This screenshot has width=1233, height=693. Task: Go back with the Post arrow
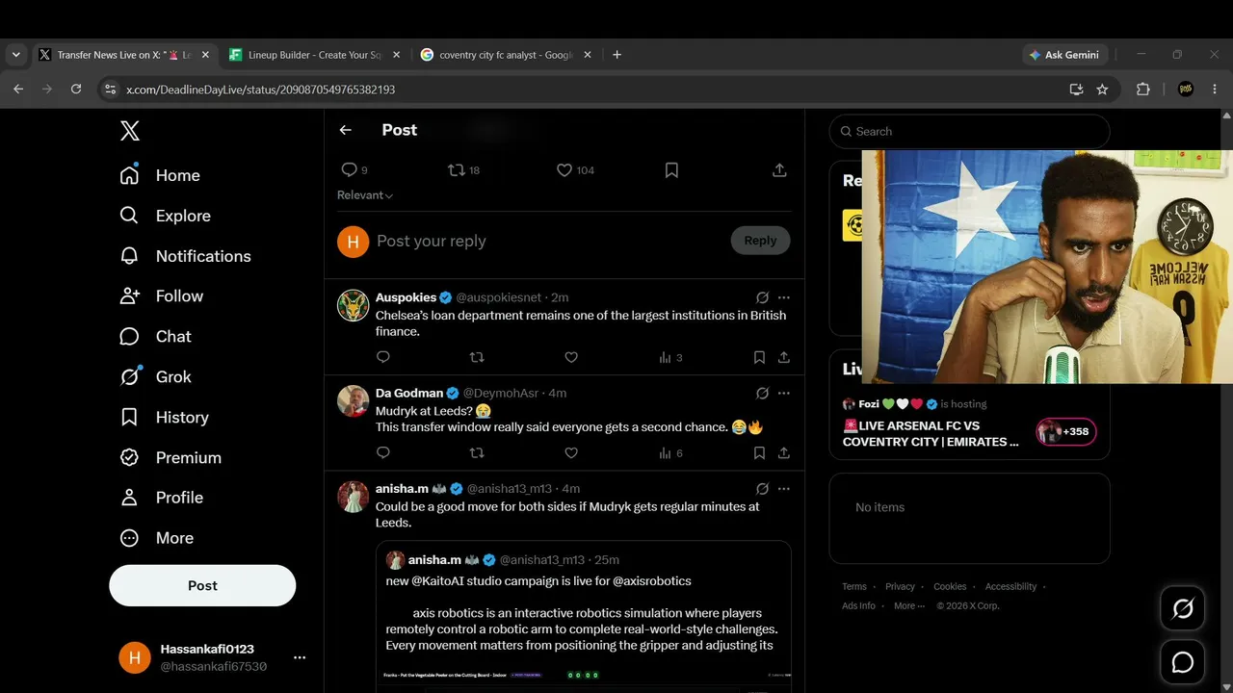(346, 130)
